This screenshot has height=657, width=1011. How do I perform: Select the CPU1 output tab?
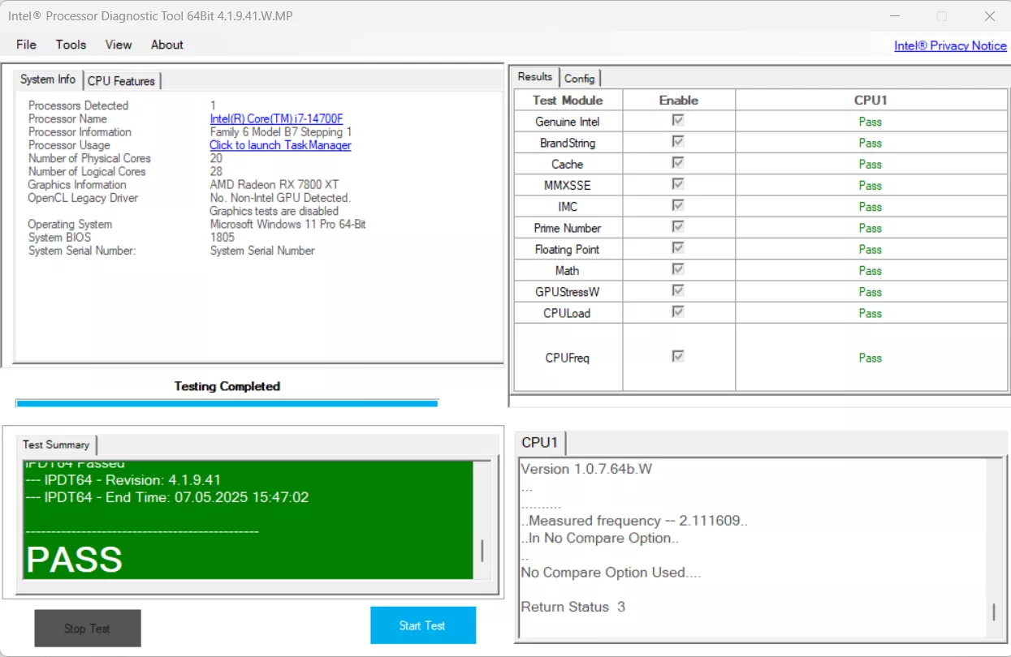tap(540, 442)
